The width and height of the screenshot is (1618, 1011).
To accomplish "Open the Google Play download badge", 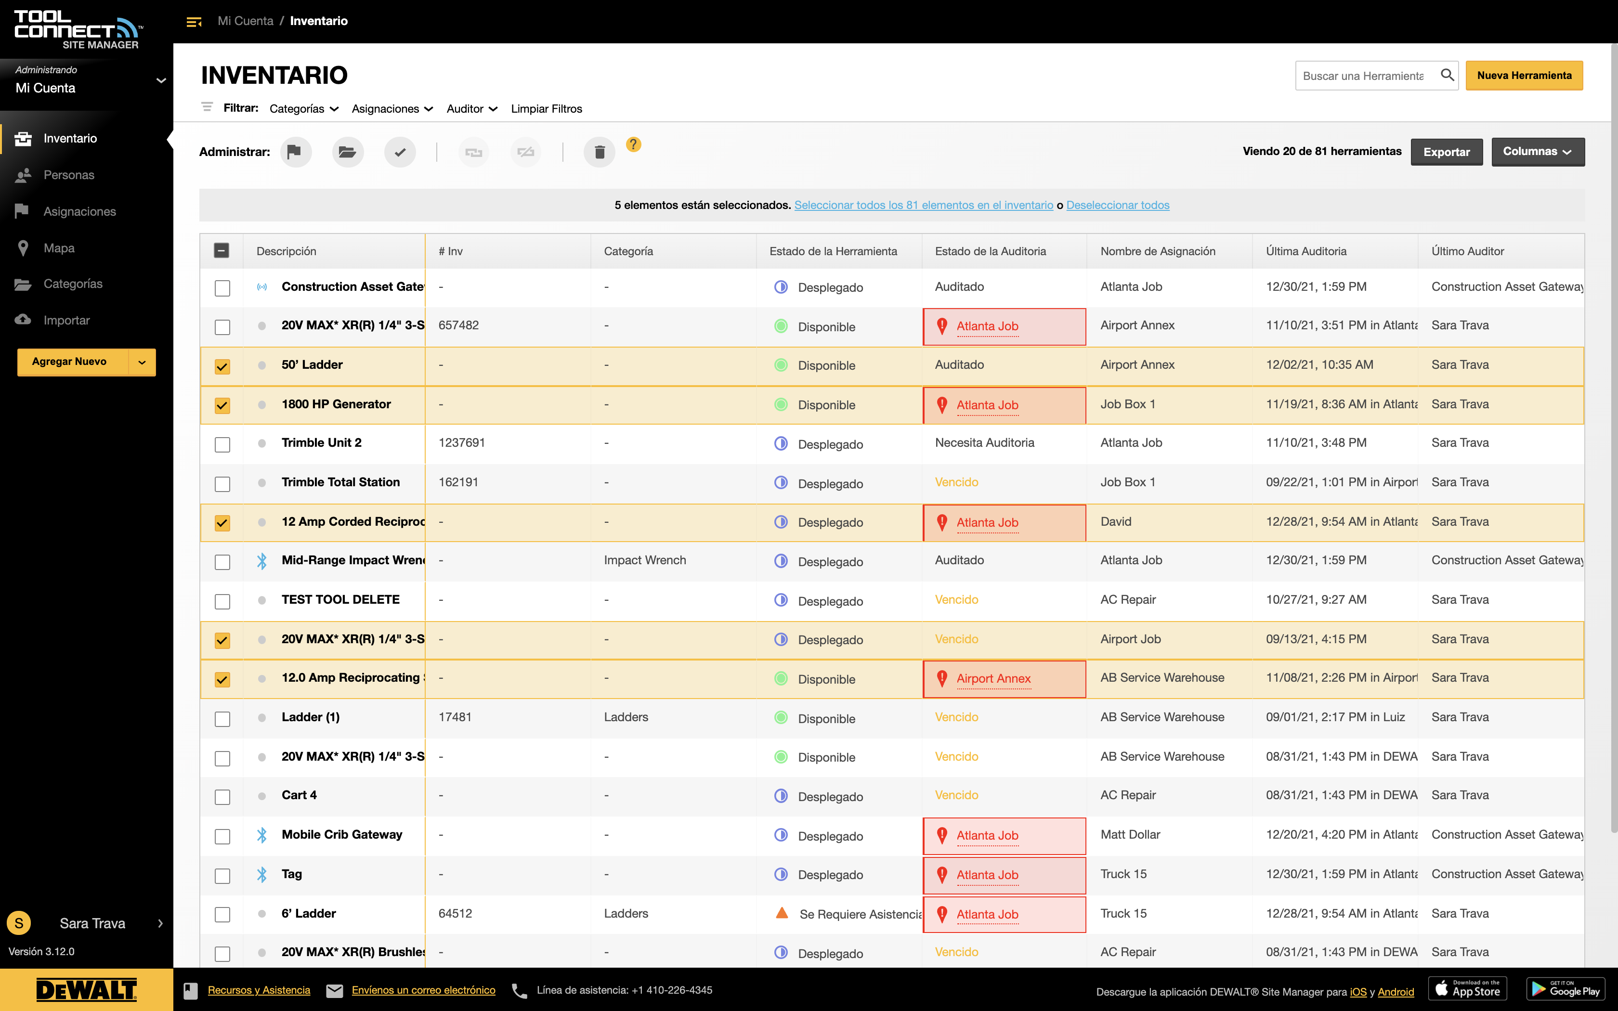I will tap(1566, 988).
